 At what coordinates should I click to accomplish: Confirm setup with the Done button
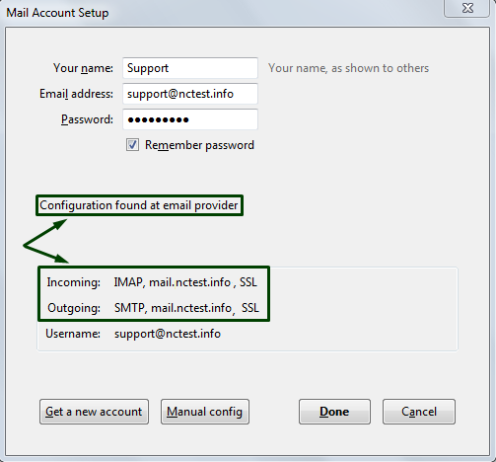tap(334, 412)
